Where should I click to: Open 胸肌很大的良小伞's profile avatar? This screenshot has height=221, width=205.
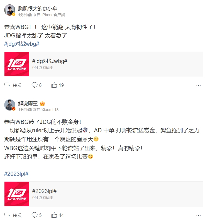10,10
